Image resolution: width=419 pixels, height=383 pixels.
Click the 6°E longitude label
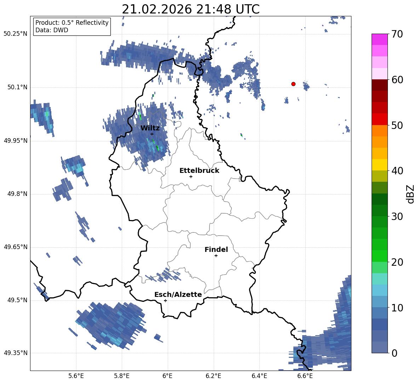point(167,376)
